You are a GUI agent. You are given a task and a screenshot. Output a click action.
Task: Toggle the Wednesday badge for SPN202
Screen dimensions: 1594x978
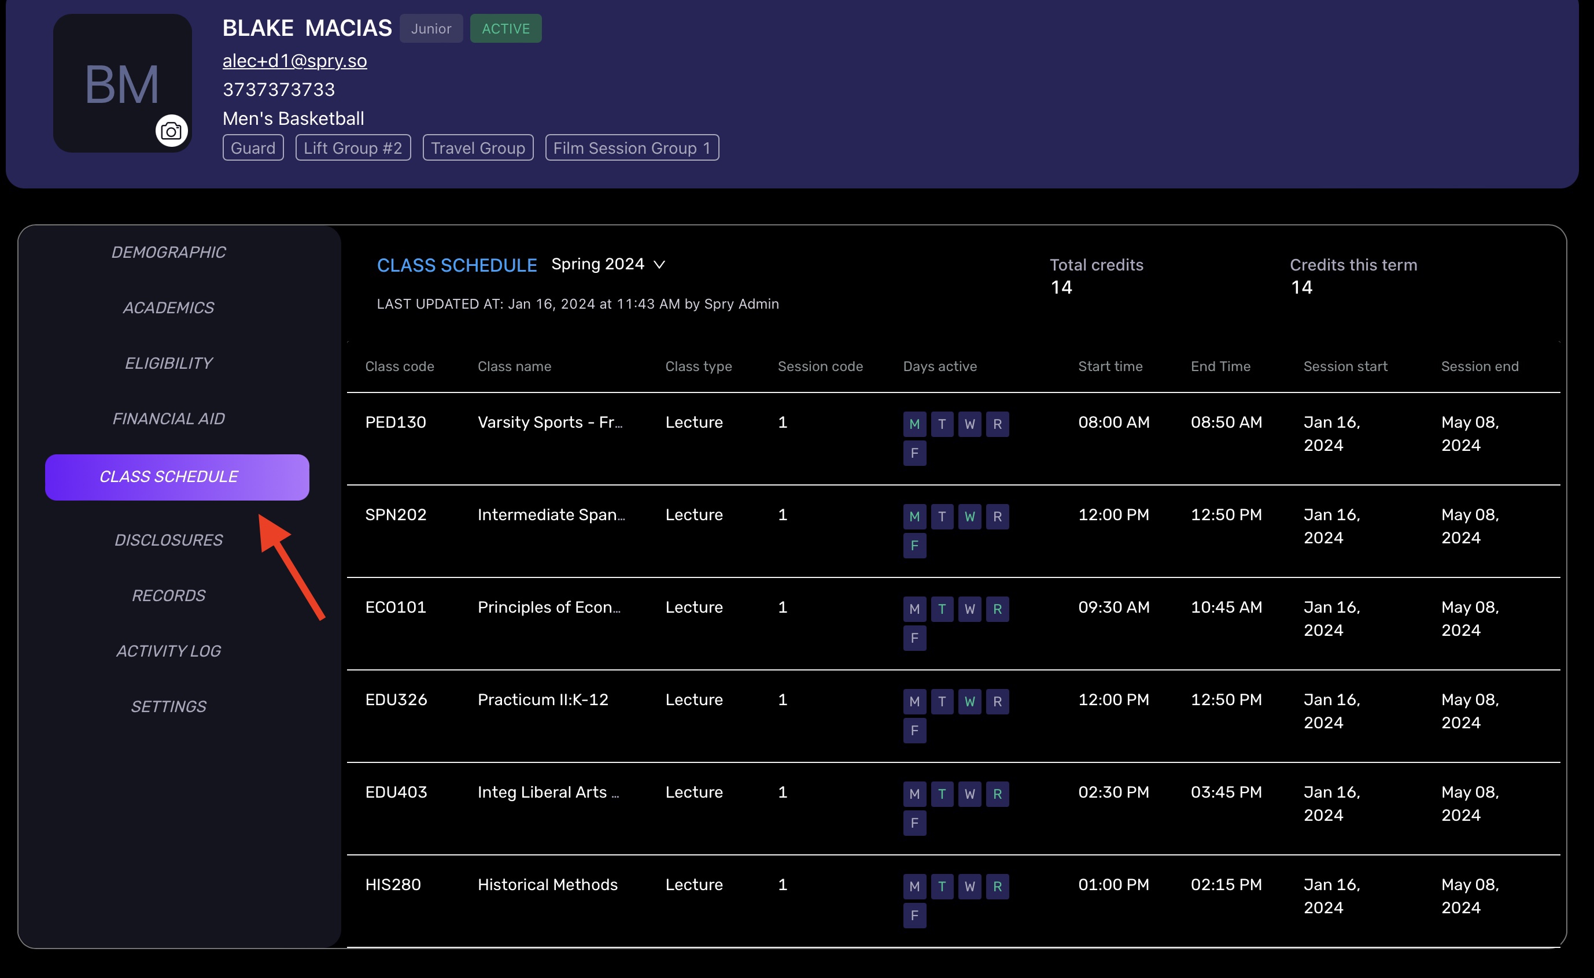tap(969, 516)
